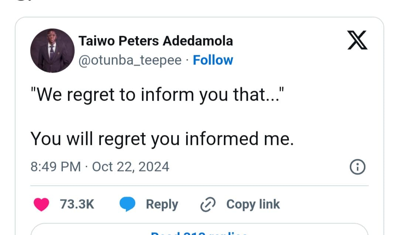This screenshot has width=399, height=235.
Task: Open the info circle icon
Action: (x=357, y=167)
